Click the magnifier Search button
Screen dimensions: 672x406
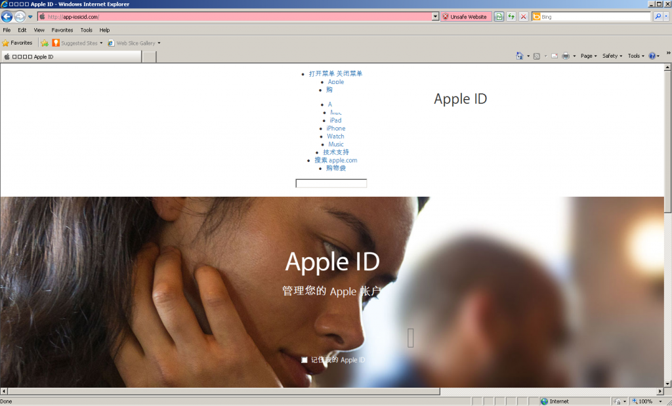[658, 16]
